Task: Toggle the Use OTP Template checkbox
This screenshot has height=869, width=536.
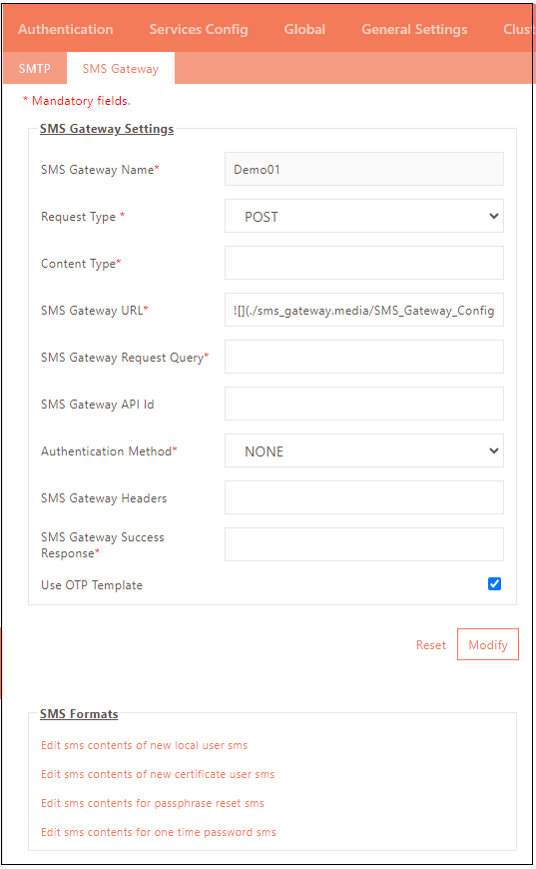Action: pyautogui.click(x=494, y=583)
